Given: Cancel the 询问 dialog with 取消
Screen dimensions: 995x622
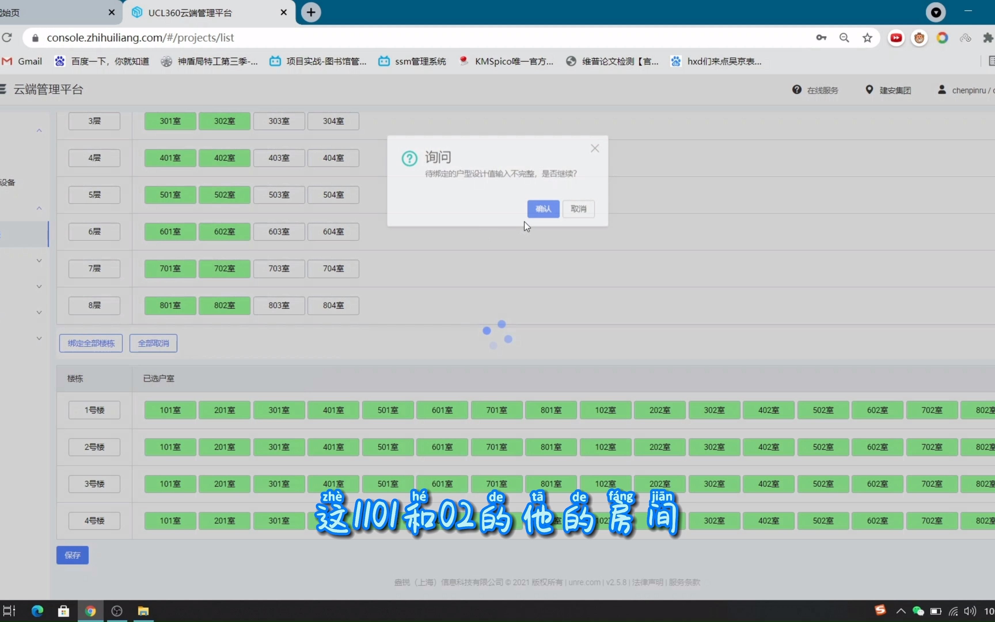Looking at the screenshot, I should point(578,209).
